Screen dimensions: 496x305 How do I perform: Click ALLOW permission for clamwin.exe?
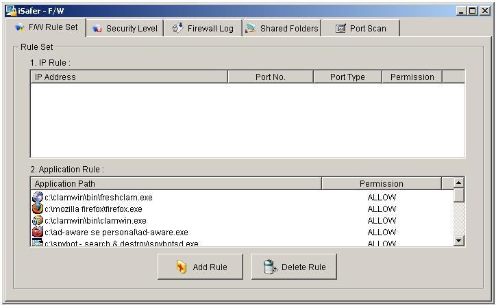[382, 221]
